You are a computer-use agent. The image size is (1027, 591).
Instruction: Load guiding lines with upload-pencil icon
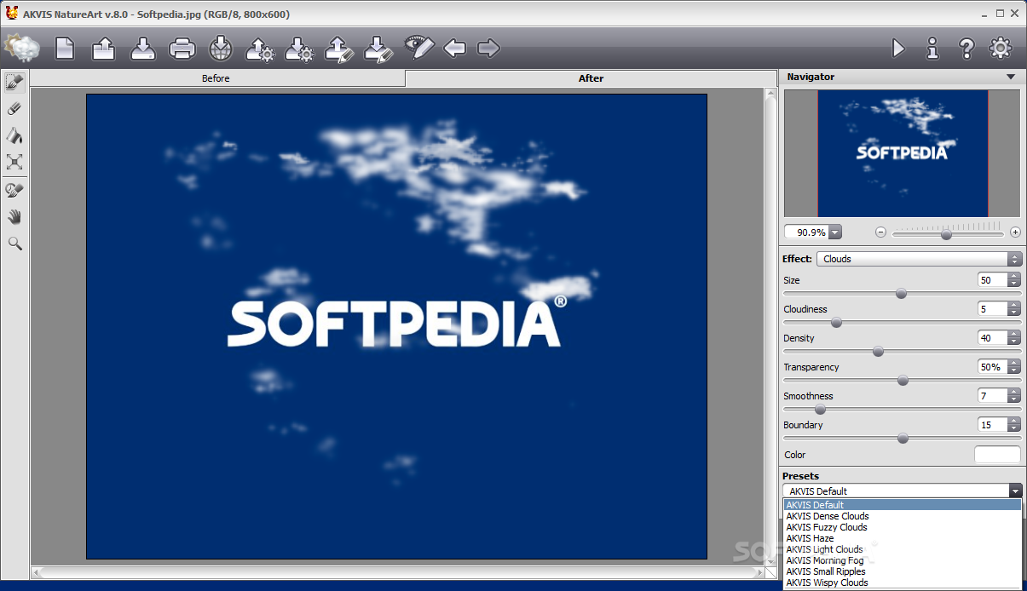pyautogui.click(x=339, y=48)
